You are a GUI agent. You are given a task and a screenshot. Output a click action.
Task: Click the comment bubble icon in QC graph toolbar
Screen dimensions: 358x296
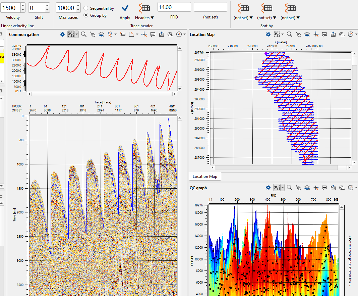(x=324, y=188)
